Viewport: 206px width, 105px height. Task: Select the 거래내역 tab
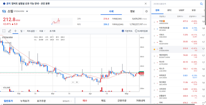pyautogui.click(x=140, y=101)
